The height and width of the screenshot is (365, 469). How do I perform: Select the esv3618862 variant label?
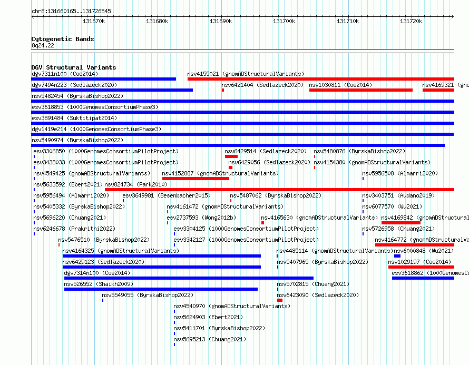pyautogui.click(x=431, y=273)
